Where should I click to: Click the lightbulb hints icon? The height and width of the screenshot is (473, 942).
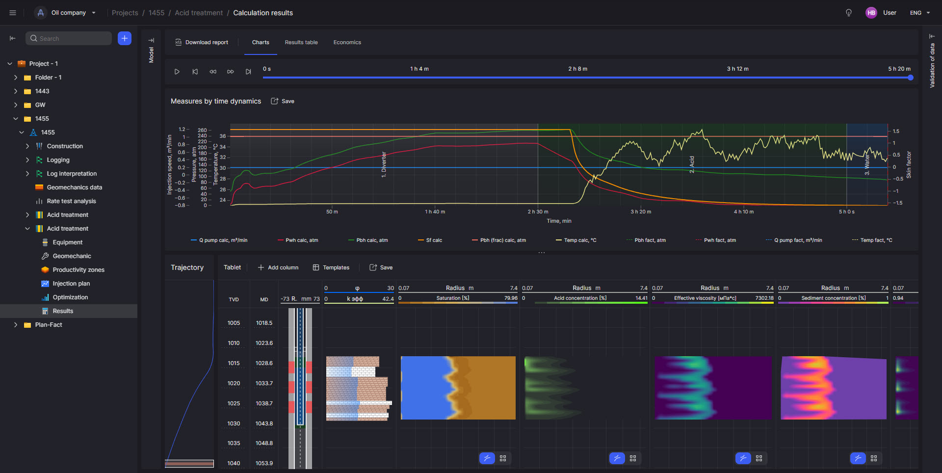(848, 13)
